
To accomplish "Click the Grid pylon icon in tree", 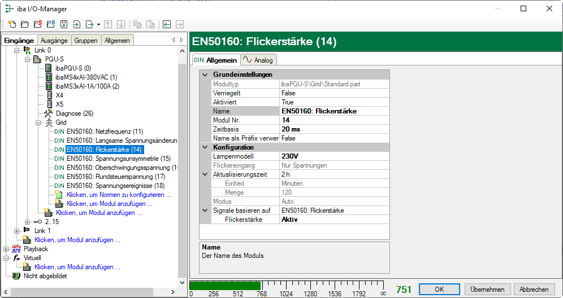I will click(x=49, y=122).
